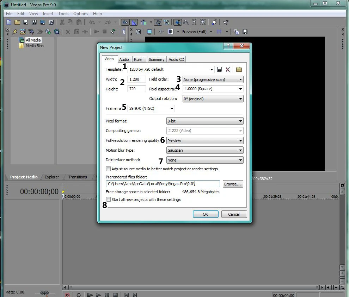The image size is (349, 297).
Task: Enable Adjust source media to match project checkbox
Action: (x=109, y=169)
